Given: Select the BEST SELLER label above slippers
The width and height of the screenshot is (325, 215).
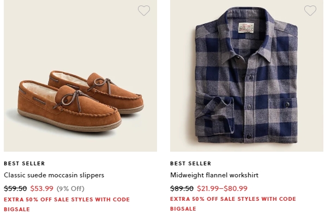Looking at the screenshot, I should pos(25,163).
